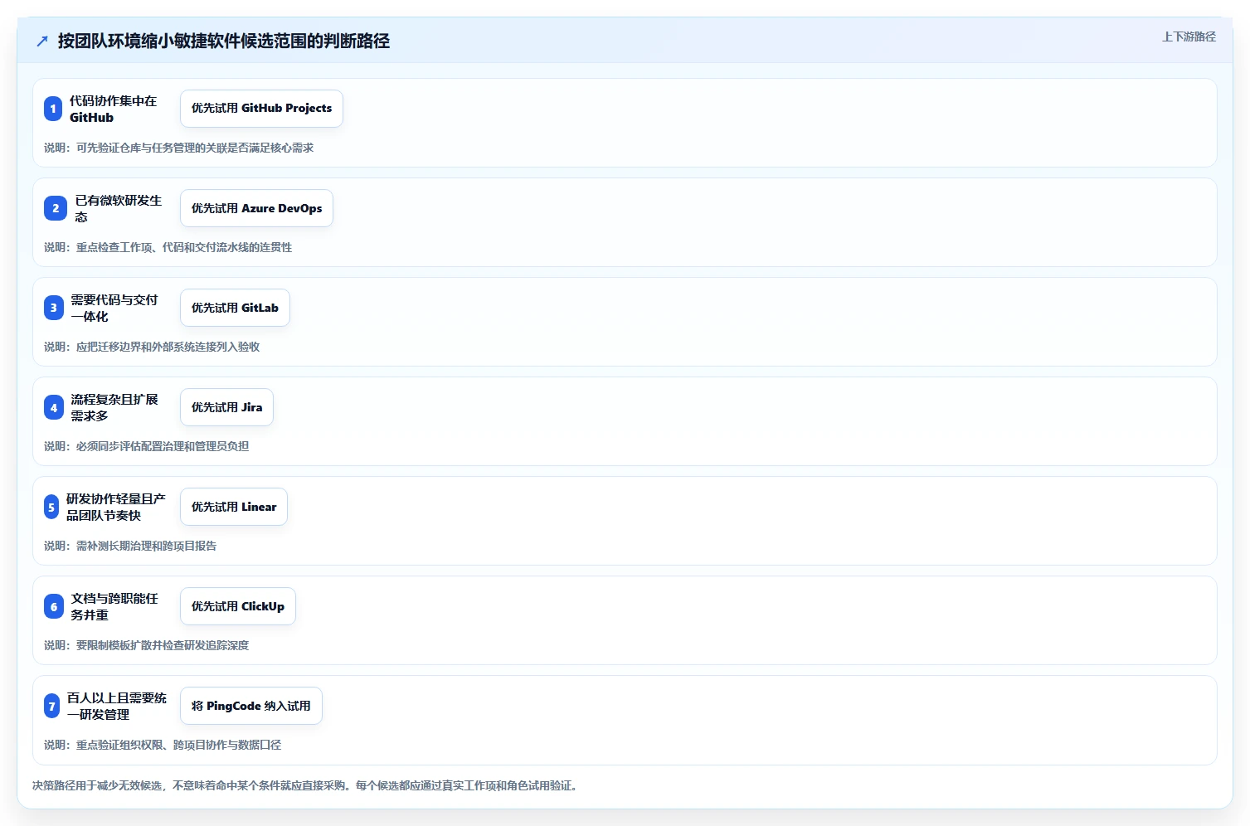1250x826 pixels.
Task: Click step number 4 badge
Action: [54, 407]
